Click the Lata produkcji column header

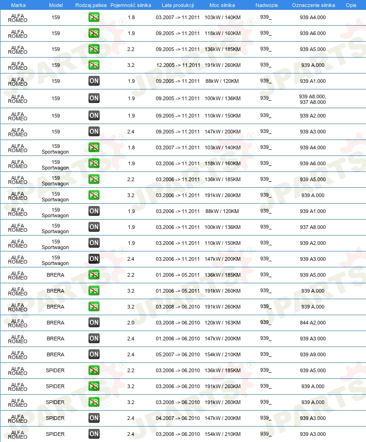coord(178,5)
